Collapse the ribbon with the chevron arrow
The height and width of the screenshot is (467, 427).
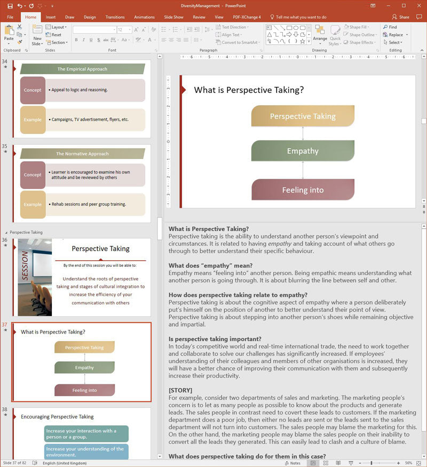pos(422,50)
